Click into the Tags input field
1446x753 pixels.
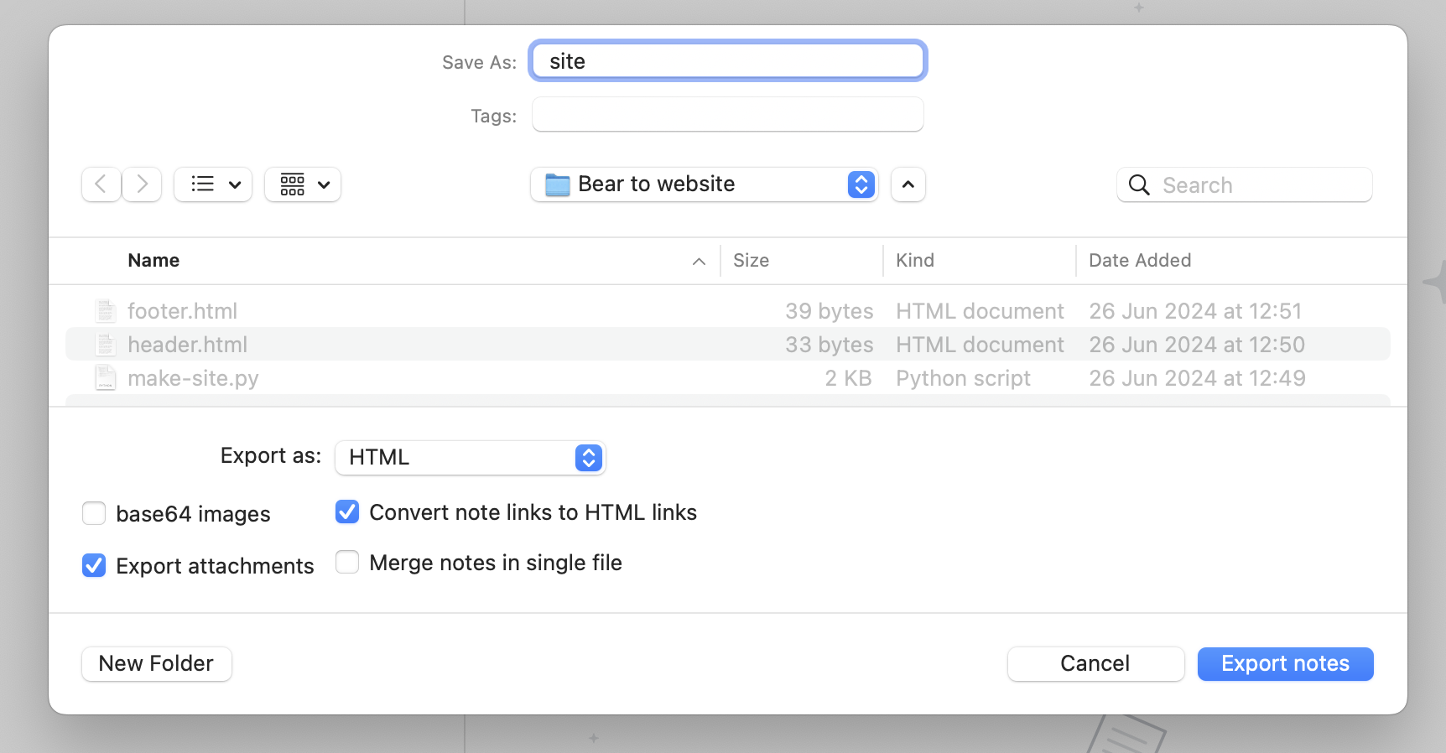727,115
